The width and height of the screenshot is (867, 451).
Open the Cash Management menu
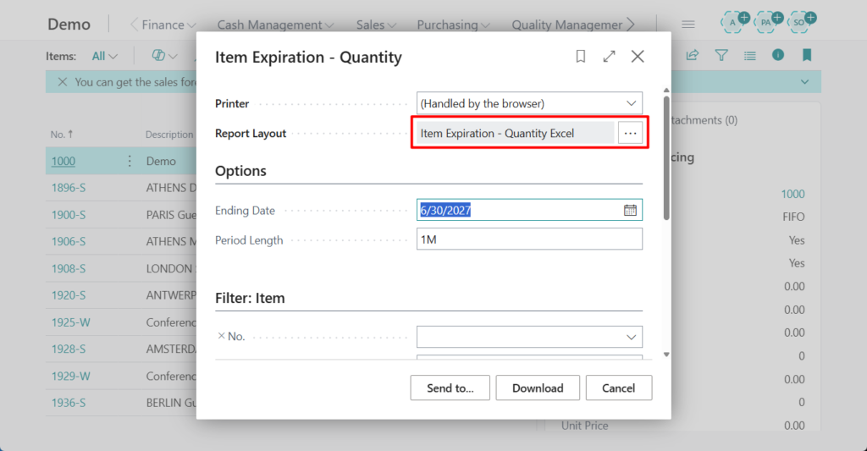274,25
